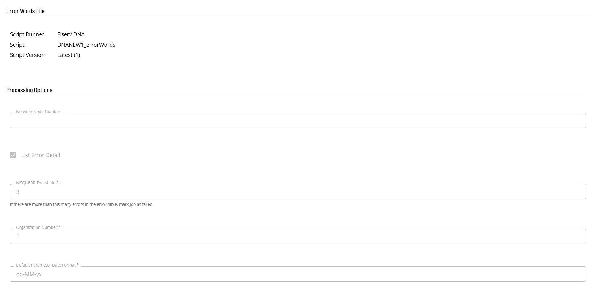Click the MSQUERR error threshold helper text
Screen dimensions: 592x289
click(81, 204)
